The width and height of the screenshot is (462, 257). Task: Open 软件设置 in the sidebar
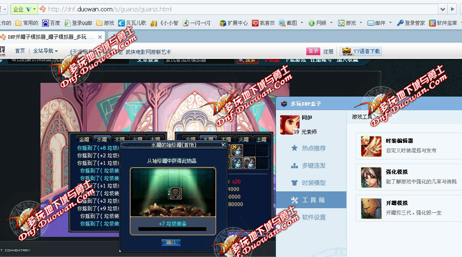point(314,217)
